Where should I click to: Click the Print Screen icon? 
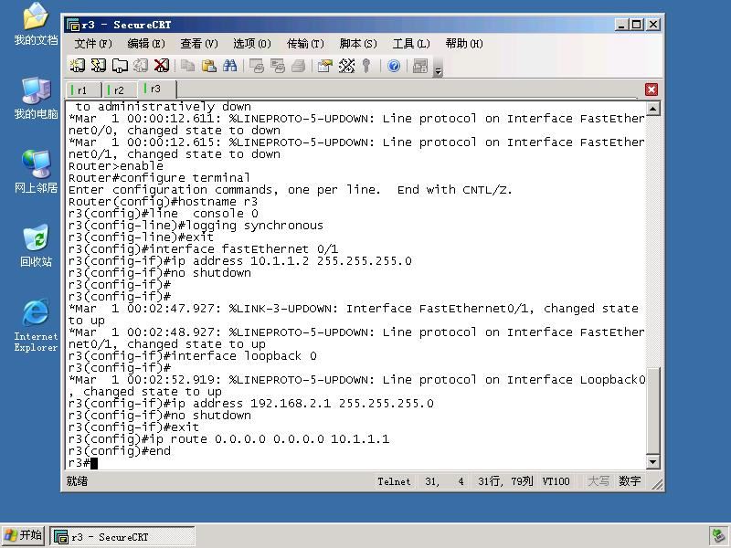[x=257, y=66]
